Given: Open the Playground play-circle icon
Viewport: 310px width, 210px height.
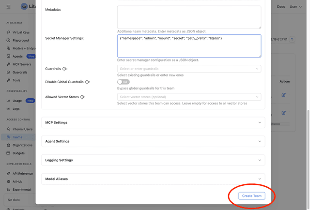Looking at the screenshot, I should [8, 40].
